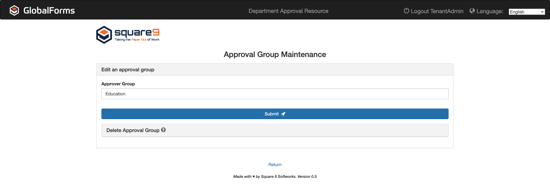Log out via Logout TenantAdmin link
550x187 pixels.
pos(437,11)
